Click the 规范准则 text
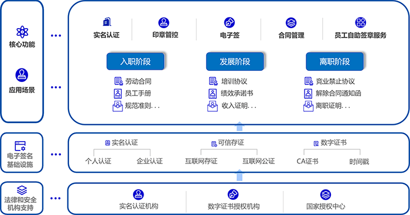The width and height of the screenshot is (410, 215). (x=138, y=105)
